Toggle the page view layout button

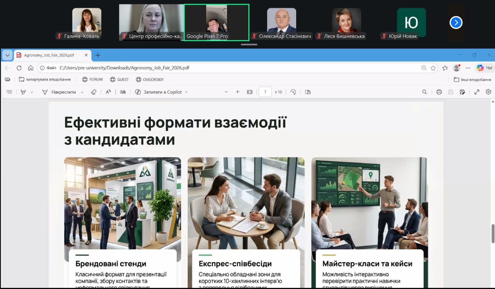point(308,92)
